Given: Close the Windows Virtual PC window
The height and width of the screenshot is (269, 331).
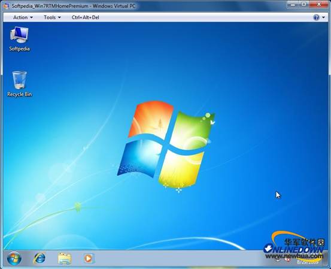Looking at the screenshot, I should tap(319, 4).
